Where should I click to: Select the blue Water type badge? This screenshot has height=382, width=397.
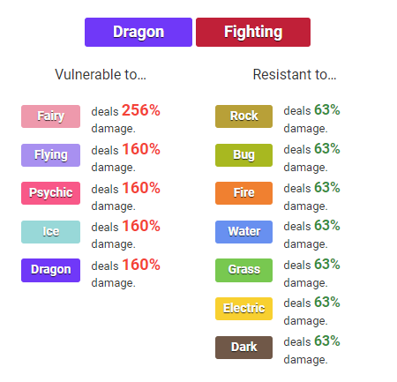click(243, 232)
